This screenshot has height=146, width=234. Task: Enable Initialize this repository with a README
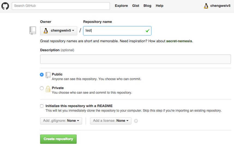[42, 106]
